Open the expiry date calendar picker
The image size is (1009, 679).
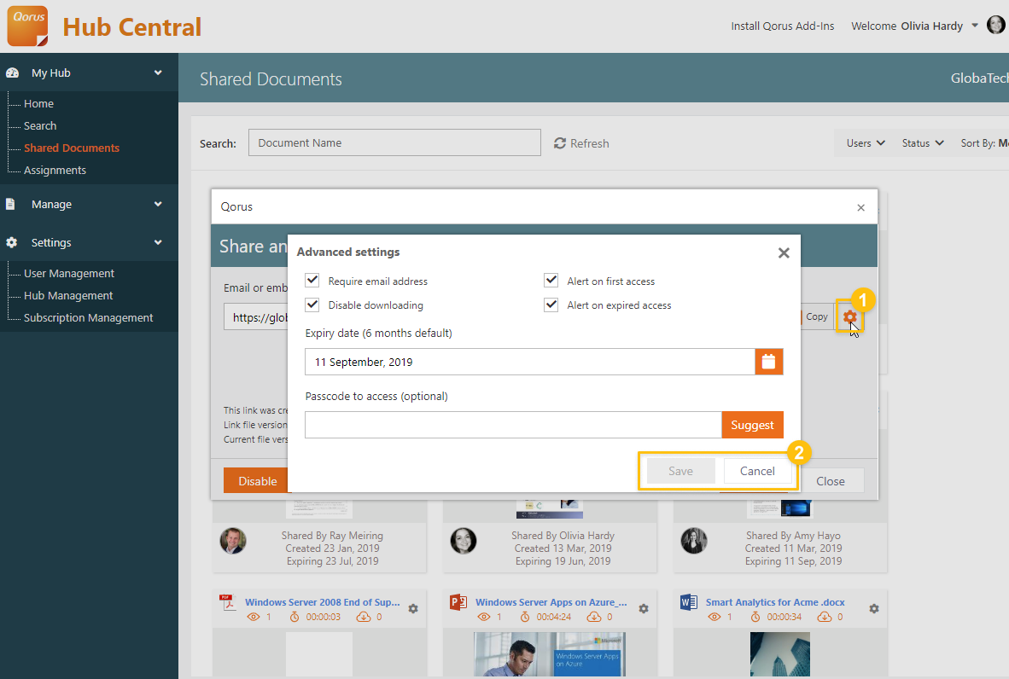pos(768,362)
